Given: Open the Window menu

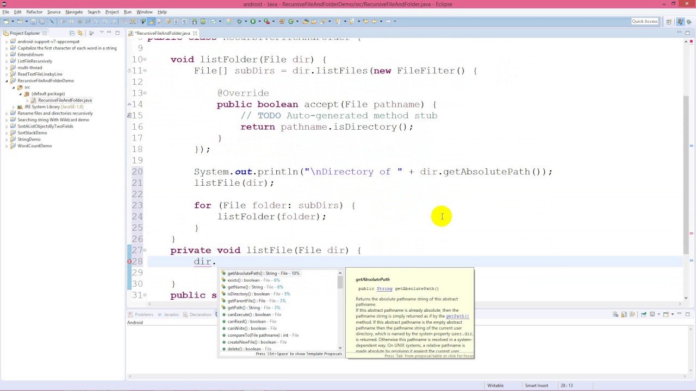Looking at the screenshot, I should click(144, 11).
